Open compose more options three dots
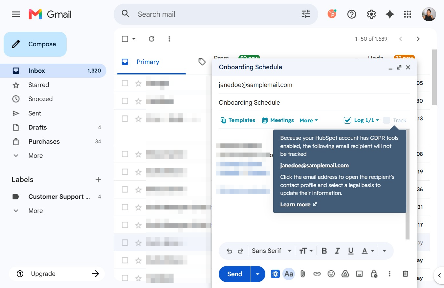The image size is (444, 288). [389, 274]
